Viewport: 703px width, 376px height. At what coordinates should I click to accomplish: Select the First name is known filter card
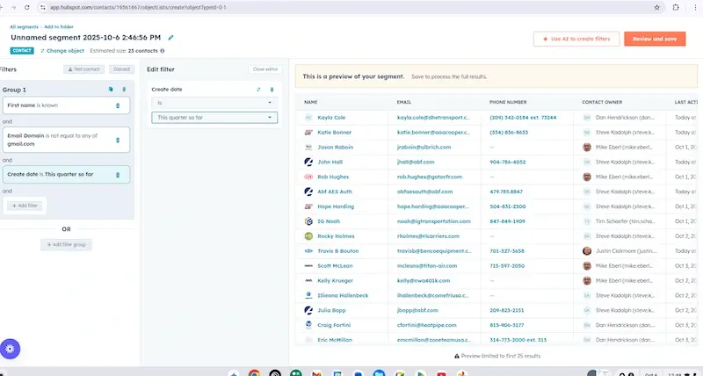[x=66, y=105]
